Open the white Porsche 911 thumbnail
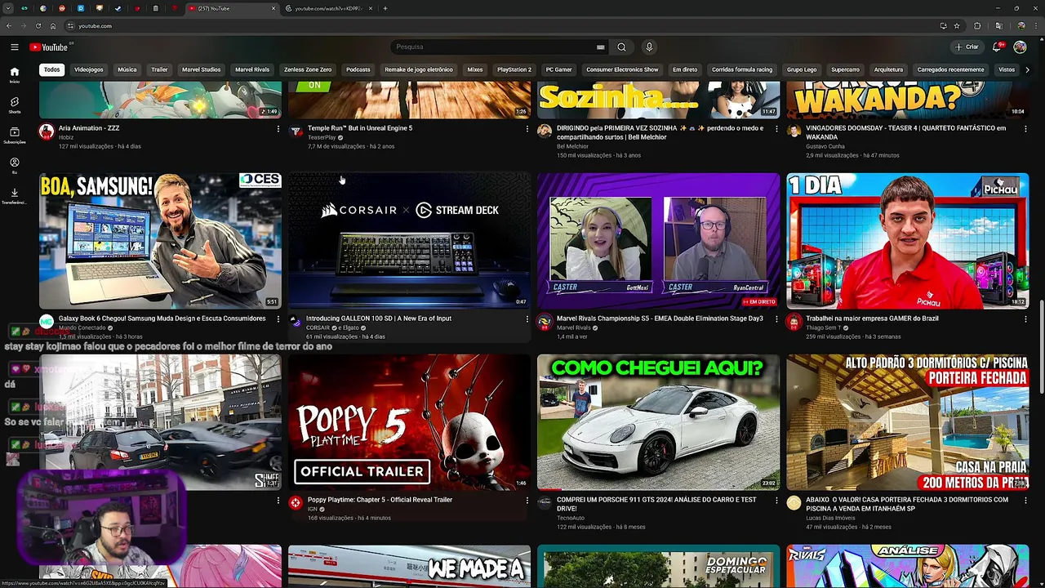This screenshot has height=588, width=1045. click(x=658, y=421)
